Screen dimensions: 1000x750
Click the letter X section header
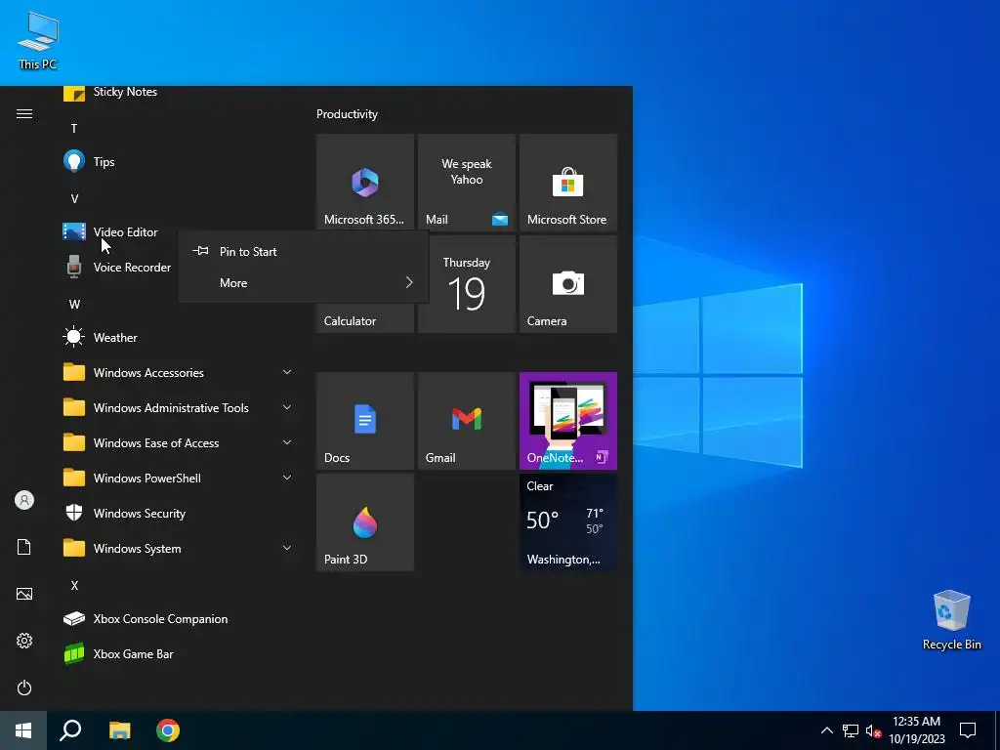click(74, 586)
